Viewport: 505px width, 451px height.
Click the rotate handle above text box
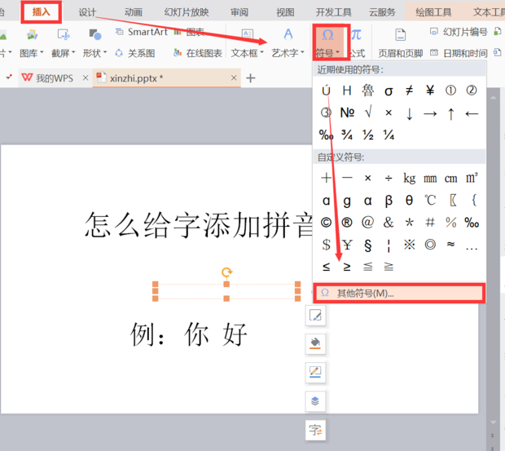pyautogui.click(x=226, y=272)
